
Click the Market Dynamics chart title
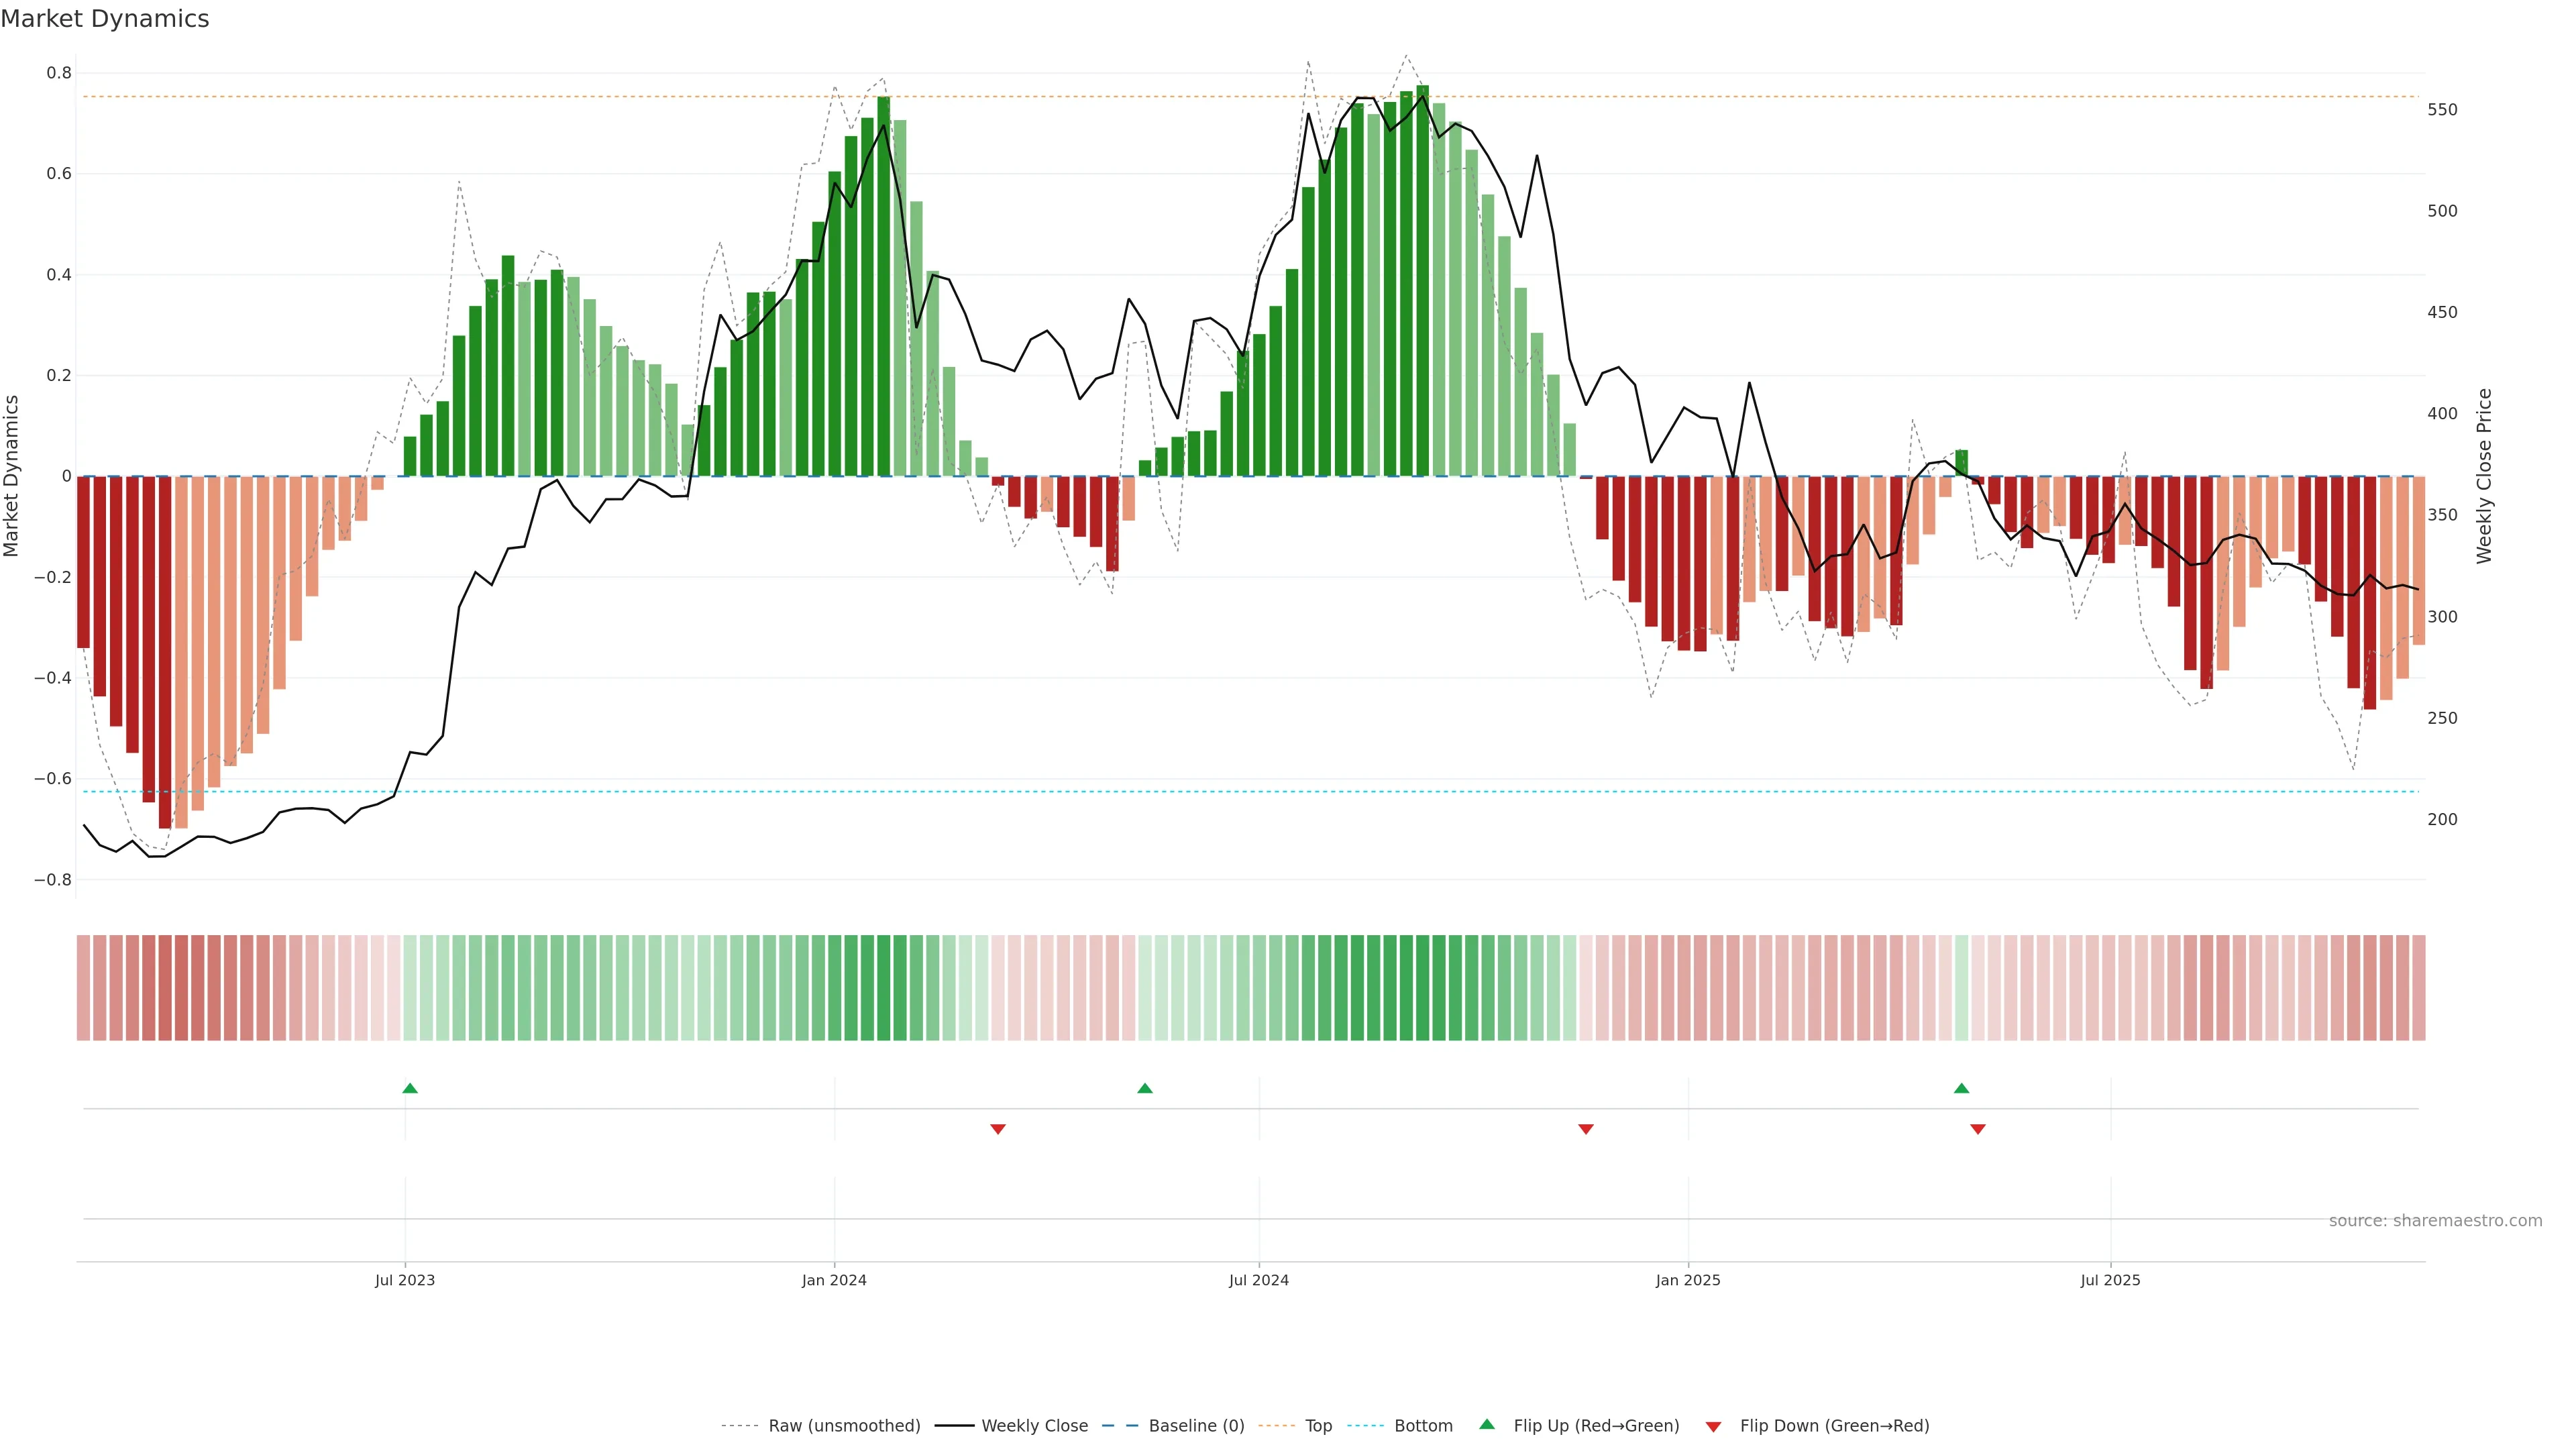pyautogui.click(x=105, y=19)
